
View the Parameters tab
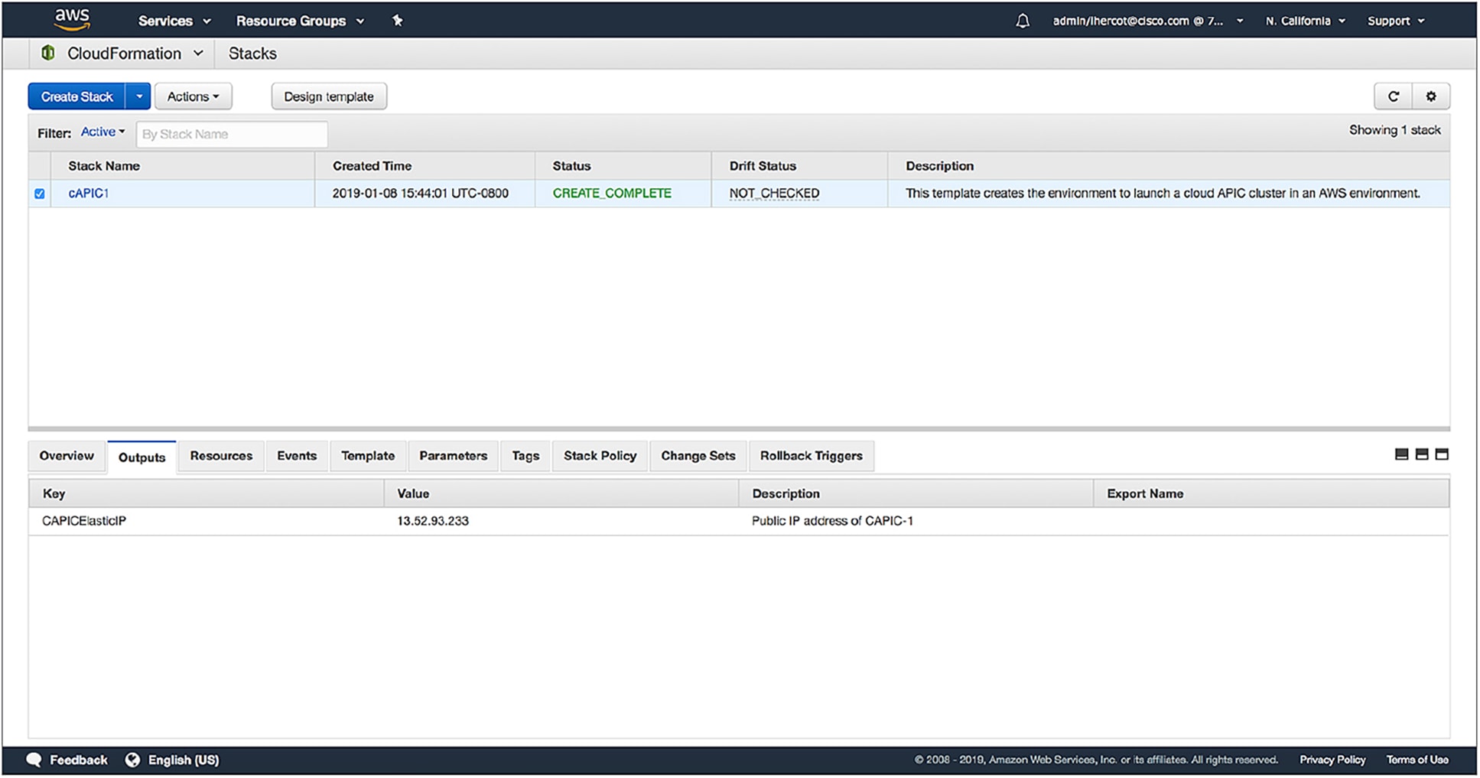tap(453, 456)
